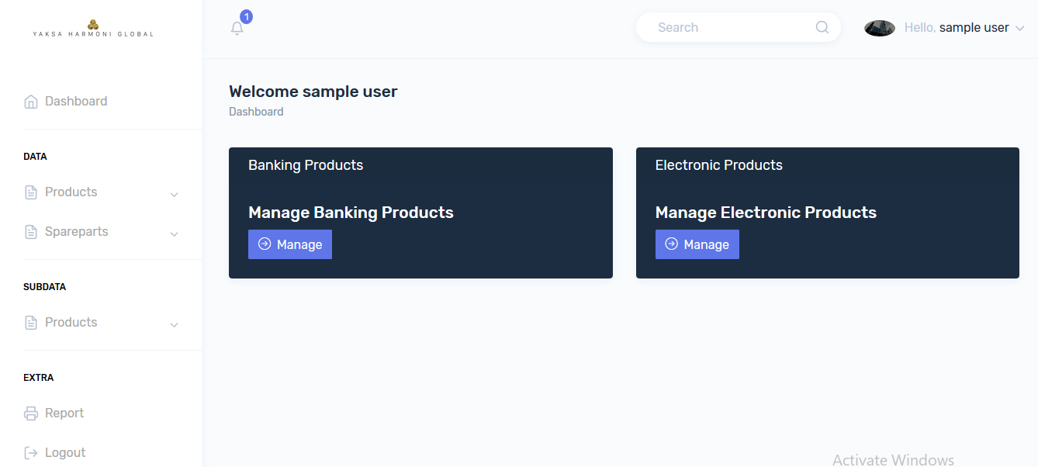This screenshot has height=467, width=1038.
Task: Expand the Spareparts menu chevron
Action: pyautogui.click(x=175, y=233)
